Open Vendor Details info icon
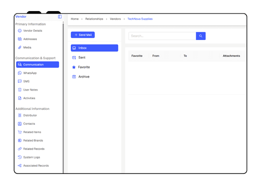Screen dimensions: 261x185 click(20, 31)
